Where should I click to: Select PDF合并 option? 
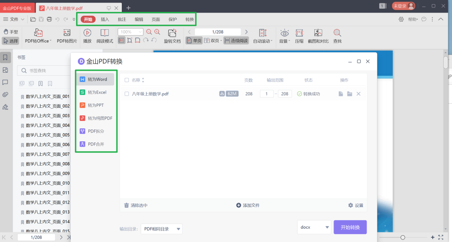(95, 144)
